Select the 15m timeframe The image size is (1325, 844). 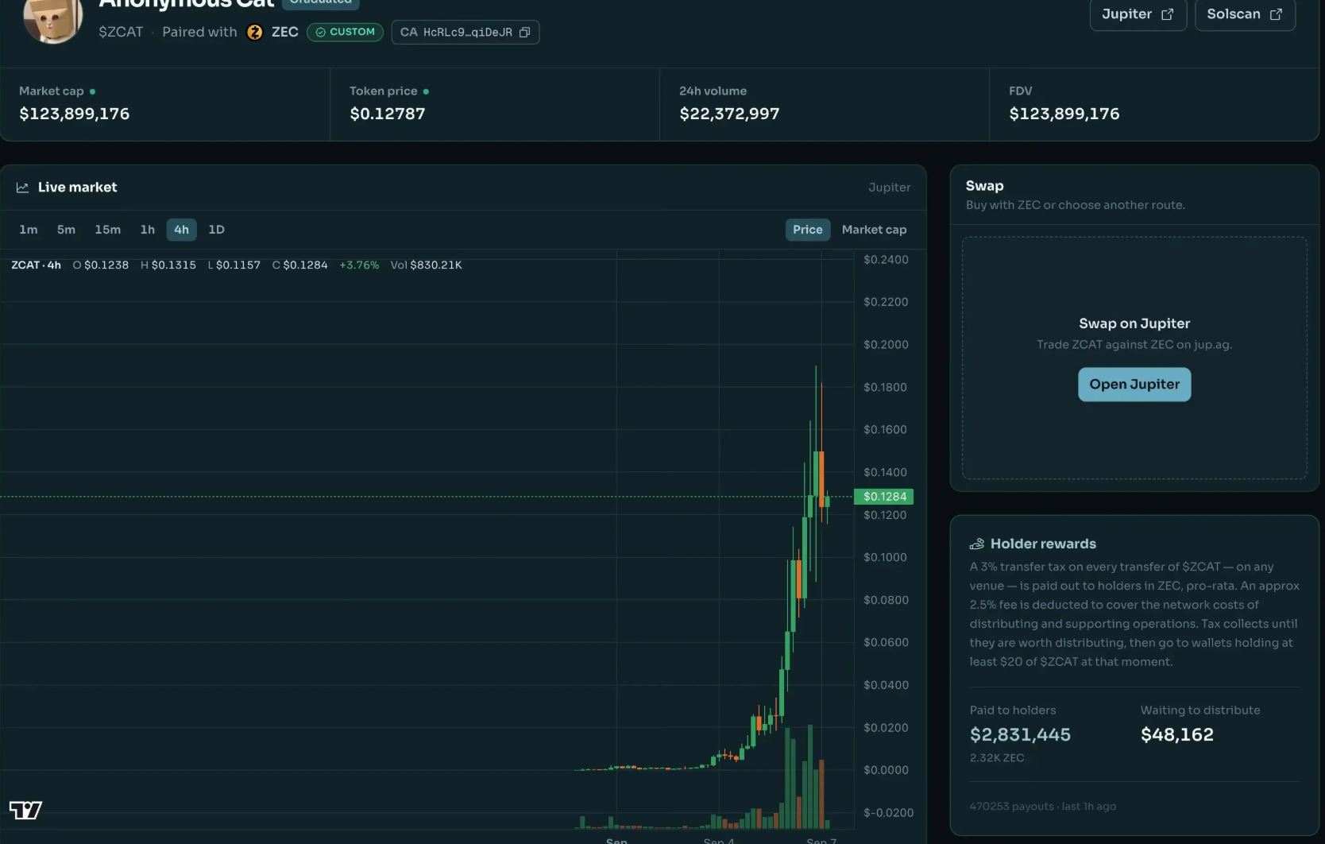pos(108,230)
